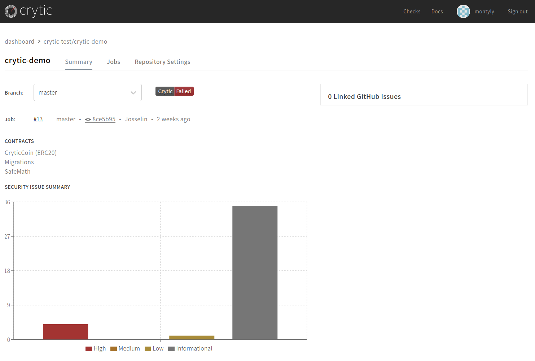
Task: Open the Docs page from the navbar
Action: [437, 11]
